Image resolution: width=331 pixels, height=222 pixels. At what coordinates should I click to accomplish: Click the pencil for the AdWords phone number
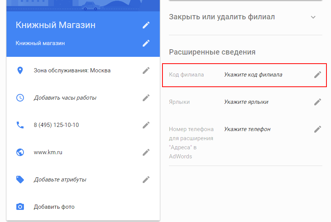318,129
